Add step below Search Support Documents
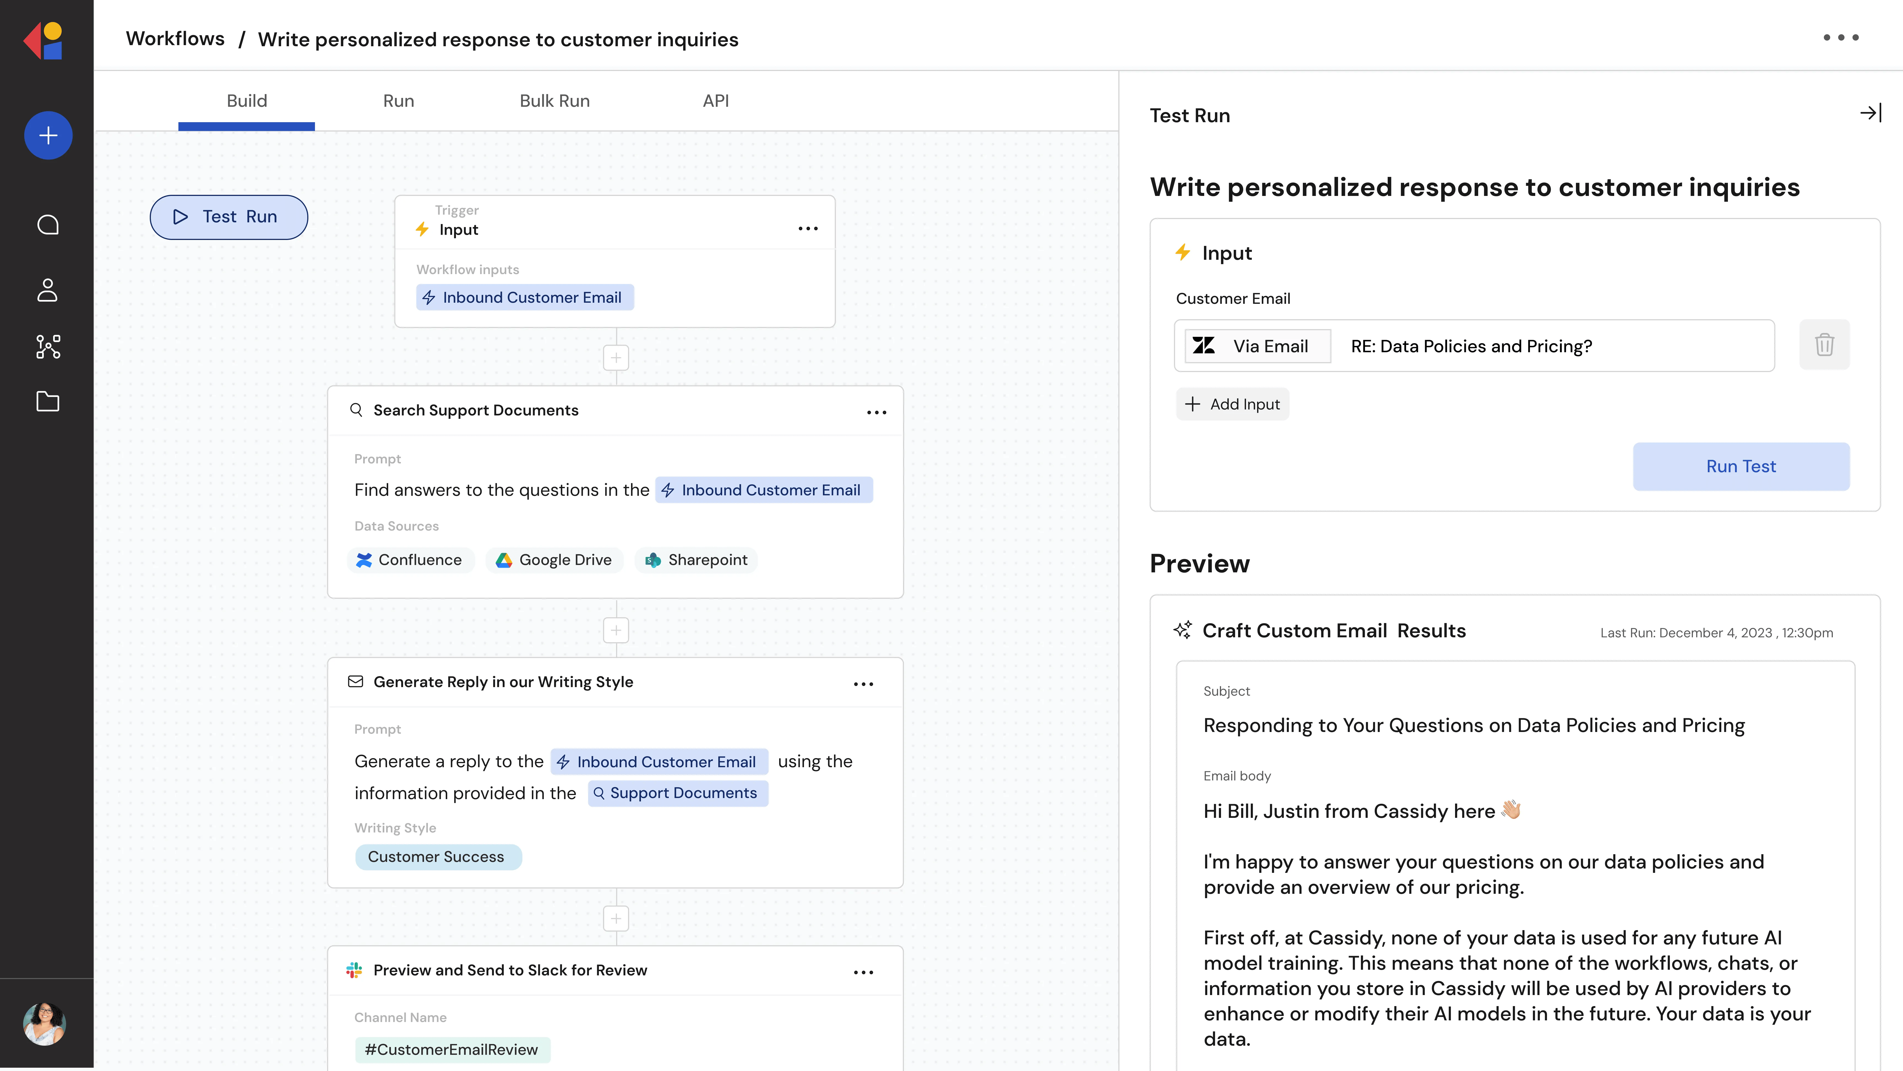 616,630
